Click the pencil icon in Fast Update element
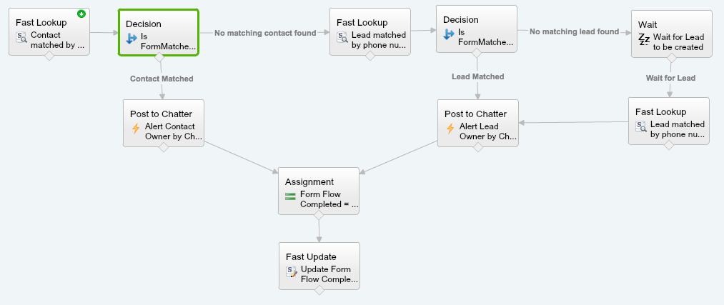The width and height of the screenshot is (724, 305). click(x=292, y=272)
